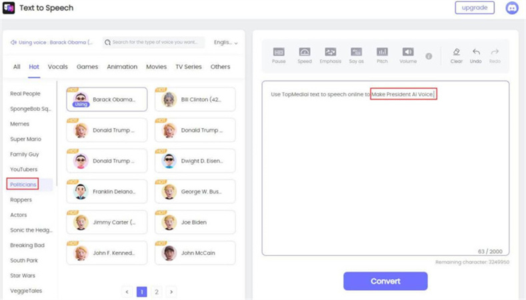Screen dimensions: 526x300
Task: Select VeggieTales category
Action: [x=26, y=291]
